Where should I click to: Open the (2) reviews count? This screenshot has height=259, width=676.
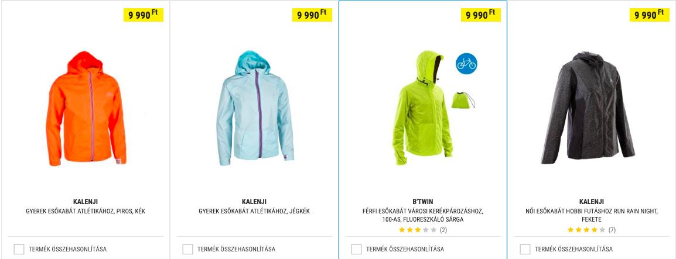point(443,230)
